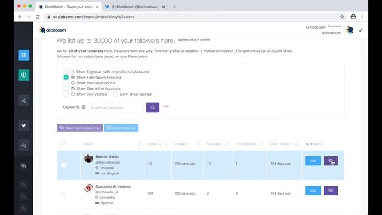Click the Make Them Unfollow You button
Screen dimensions: 382x215
(x=80, y=128)
